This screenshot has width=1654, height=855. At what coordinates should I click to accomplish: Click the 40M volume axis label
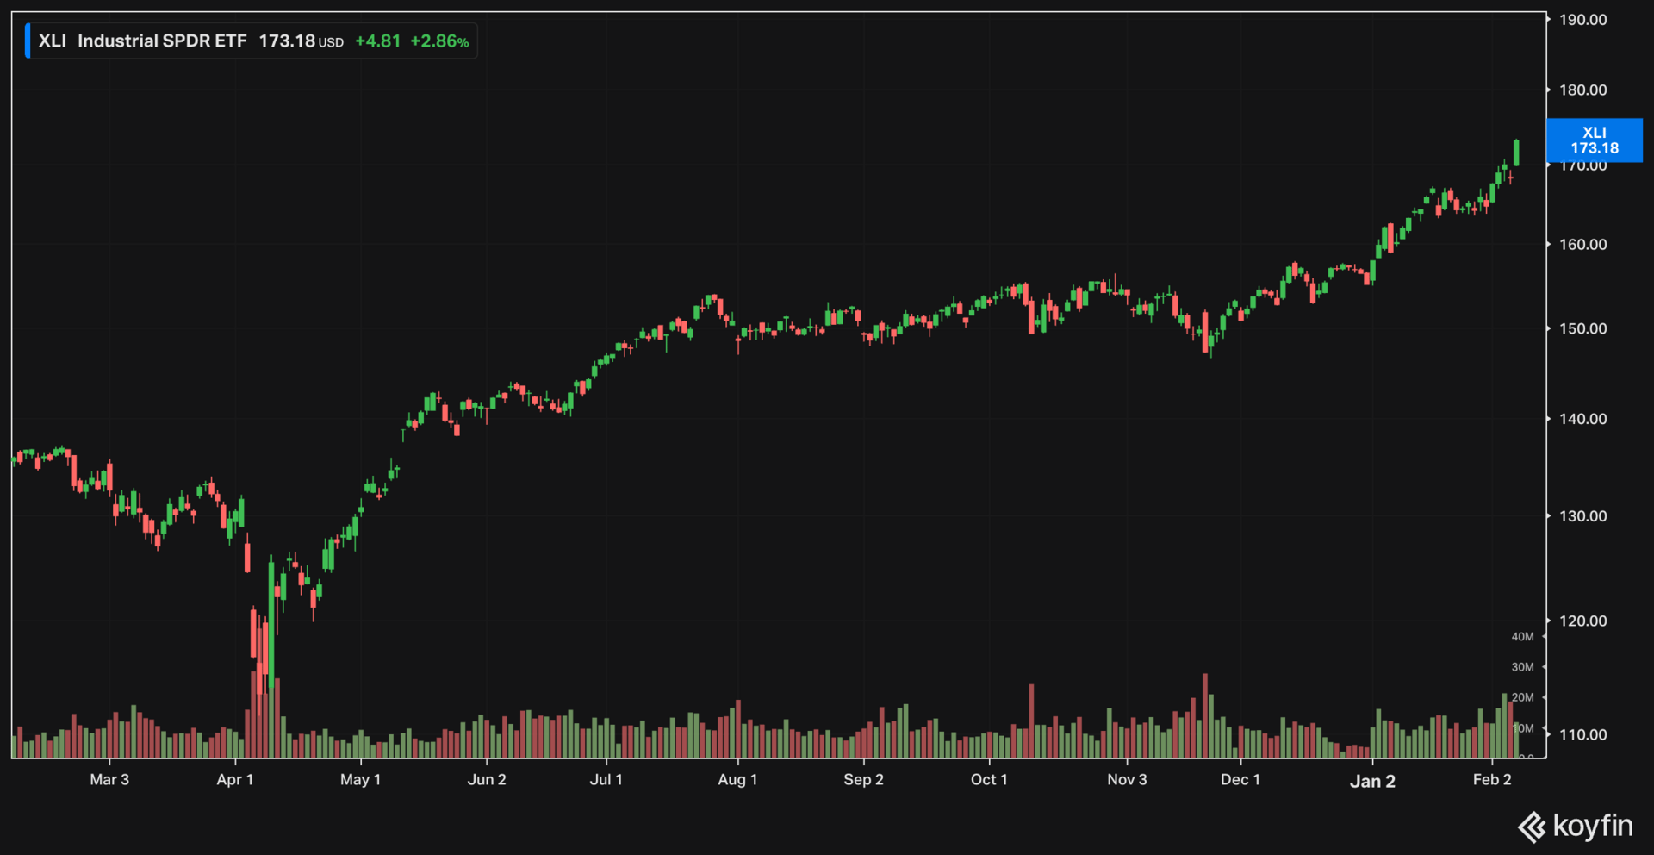coord(1522,637)
